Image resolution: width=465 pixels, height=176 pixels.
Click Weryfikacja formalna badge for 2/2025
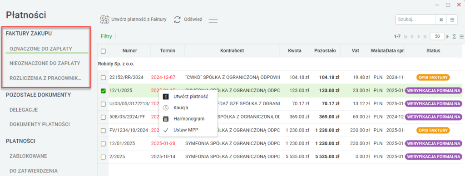[x=433, y=157]
